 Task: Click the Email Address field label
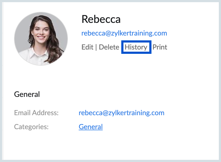pos(36,113)
